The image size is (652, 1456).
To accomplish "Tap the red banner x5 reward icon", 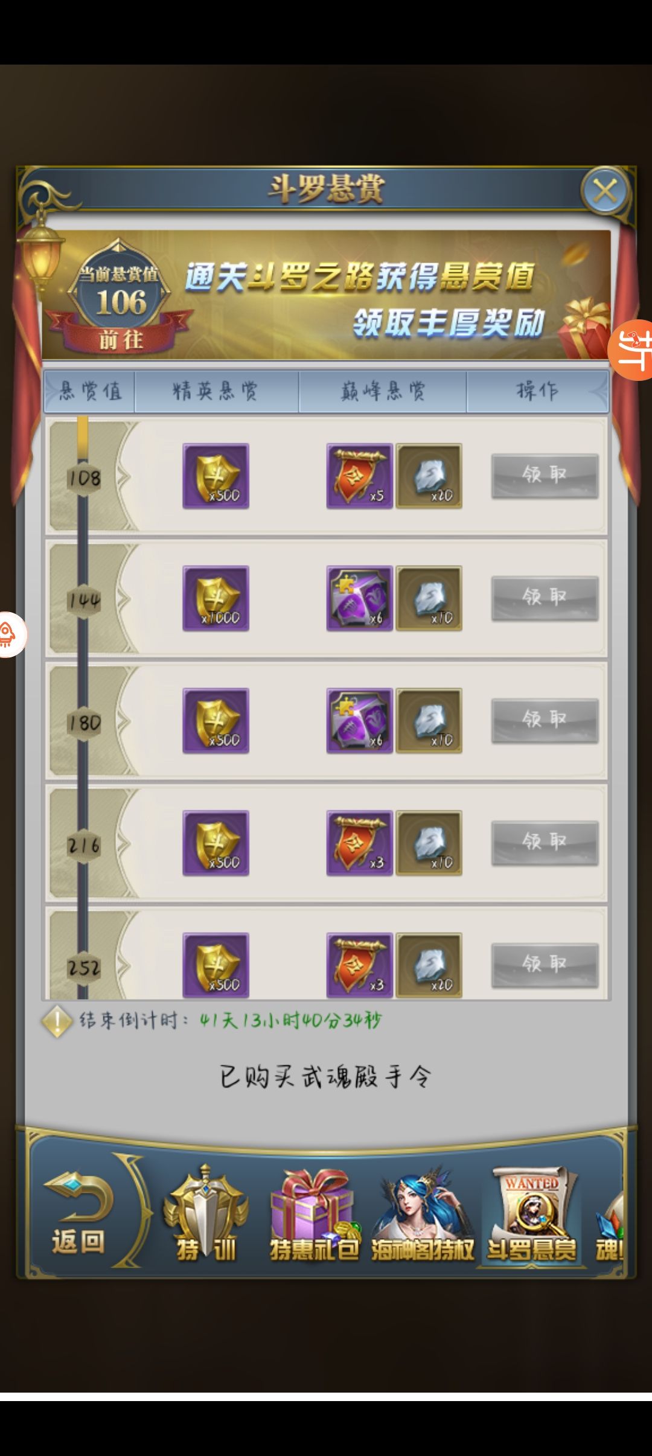I will 359,476.
